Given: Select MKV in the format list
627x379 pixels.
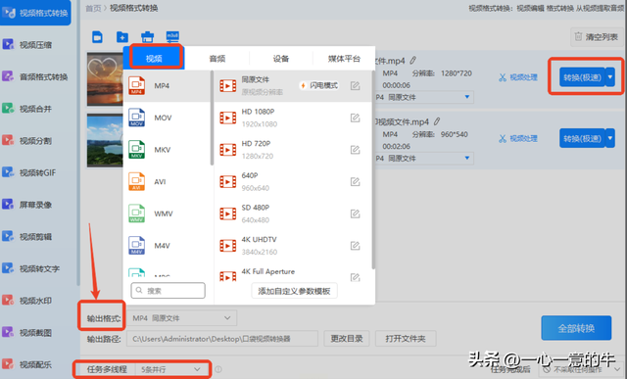Looking at the screenshot, I should pyautogui.click(x=168, y=150).
